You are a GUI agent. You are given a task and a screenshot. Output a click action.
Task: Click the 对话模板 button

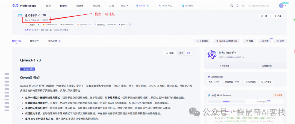tap(251, 82)
